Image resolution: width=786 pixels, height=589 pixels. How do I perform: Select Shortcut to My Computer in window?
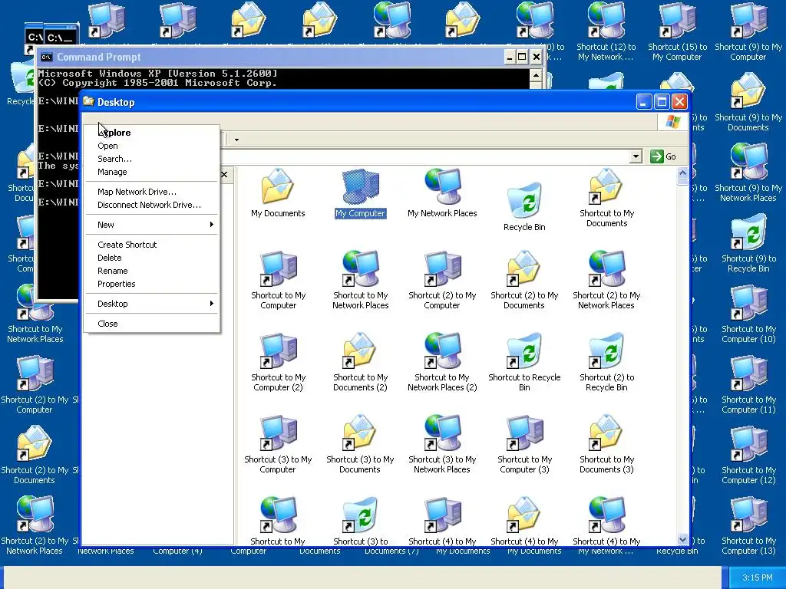coord(278,280)
